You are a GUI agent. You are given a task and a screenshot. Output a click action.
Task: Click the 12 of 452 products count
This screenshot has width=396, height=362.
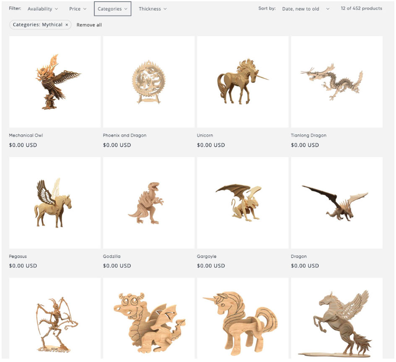click(362, 8)
